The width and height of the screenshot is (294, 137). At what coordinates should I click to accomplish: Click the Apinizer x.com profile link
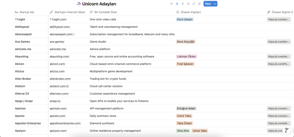click(278, 109)
